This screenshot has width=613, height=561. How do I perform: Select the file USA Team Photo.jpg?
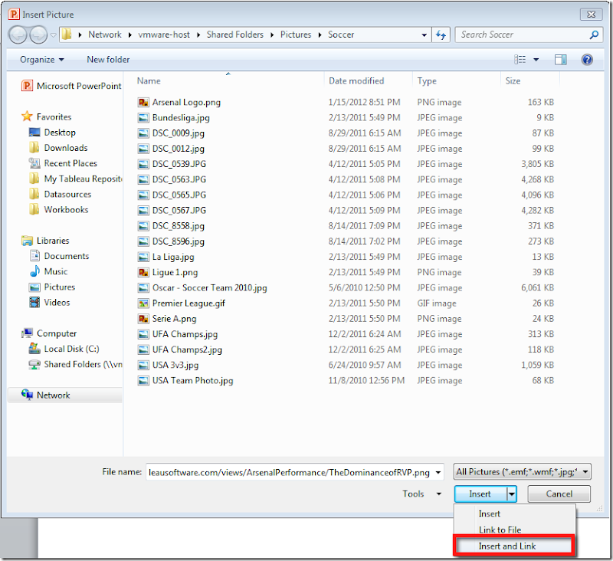pos(192,380)
